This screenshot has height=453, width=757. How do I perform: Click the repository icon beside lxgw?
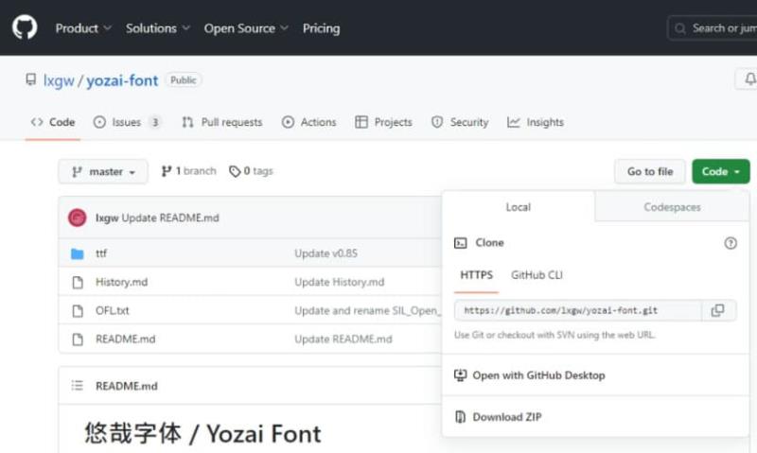click(x=31, y=79)
